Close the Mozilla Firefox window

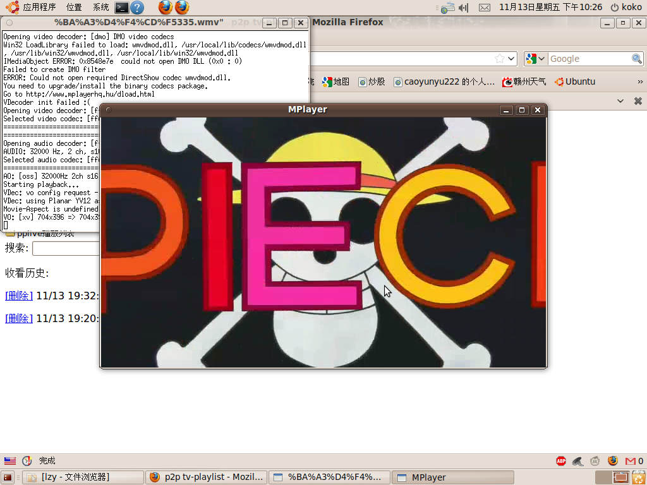pos(638,23)
